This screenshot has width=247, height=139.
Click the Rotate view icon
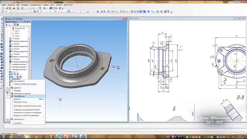coord(124,12)
